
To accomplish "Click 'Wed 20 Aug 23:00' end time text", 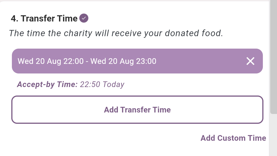I will (x=124, y=61).
